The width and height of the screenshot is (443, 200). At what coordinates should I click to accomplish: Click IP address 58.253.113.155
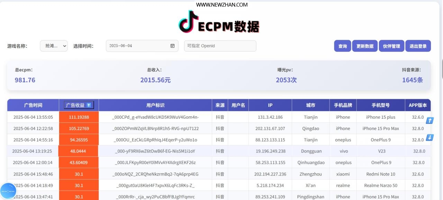[x=270, y=163]
